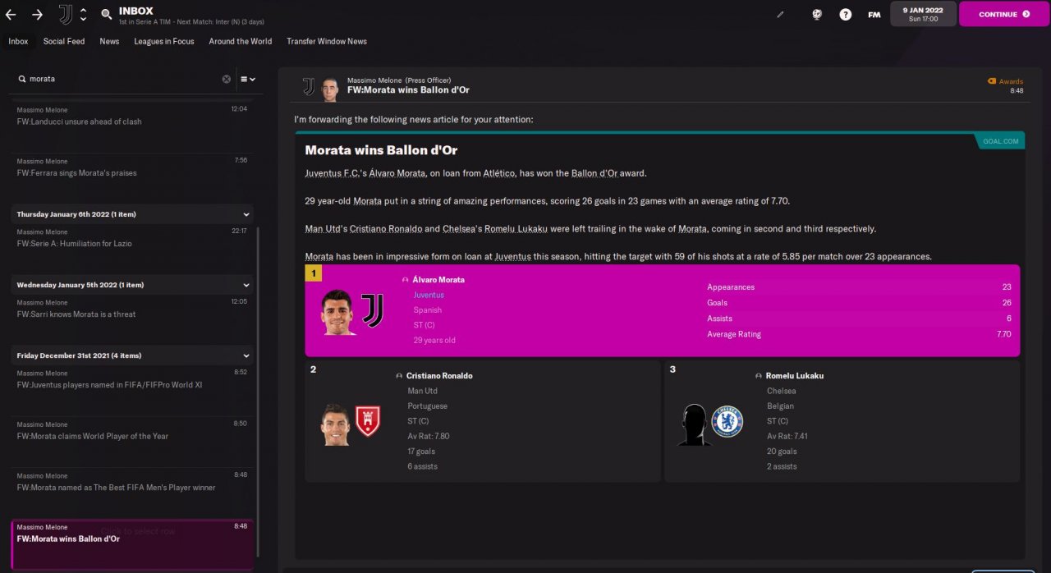Clear the morata search text
This screenshot has width=1051, height=573.
pos(227,79)
